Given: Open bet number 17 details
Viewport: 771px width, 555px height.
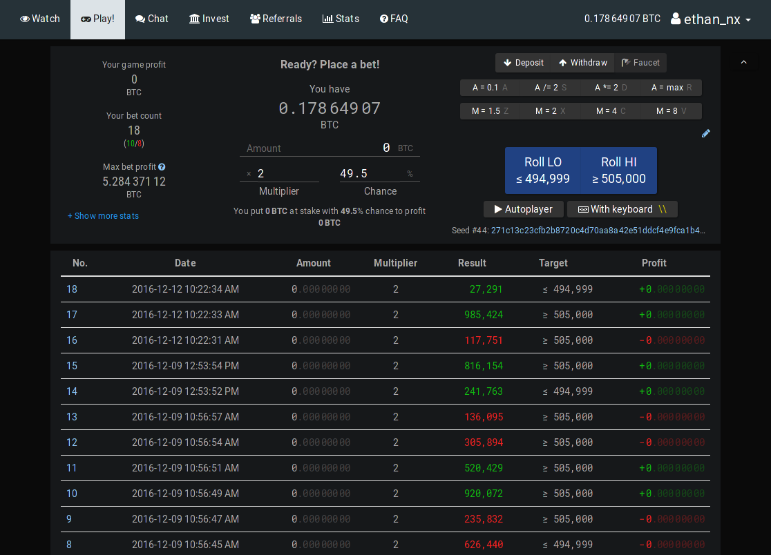Looking at the screenshot, I should point(72,315).
